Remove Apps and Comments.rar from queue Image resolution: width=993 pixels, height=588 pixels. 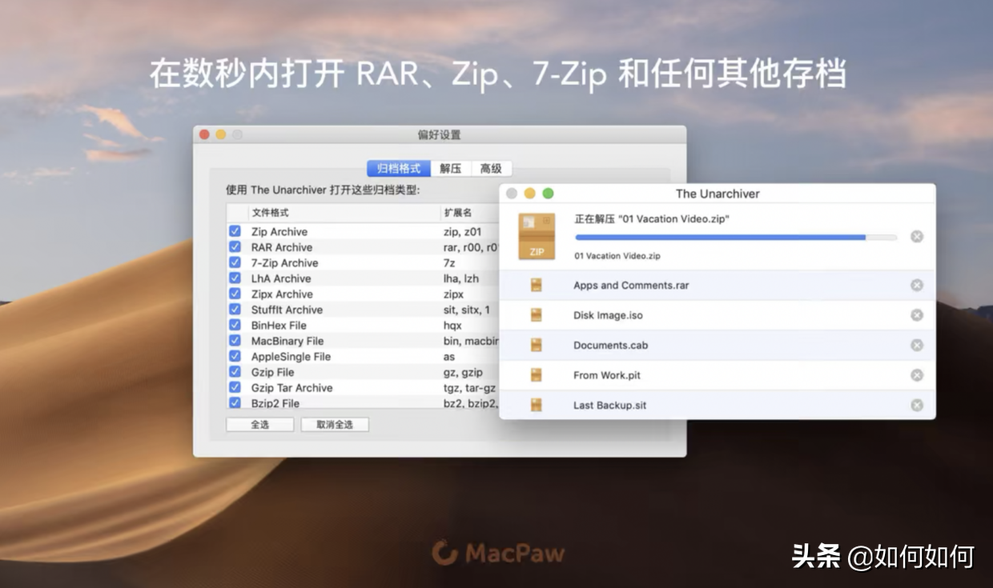click(x=917, y=286)
